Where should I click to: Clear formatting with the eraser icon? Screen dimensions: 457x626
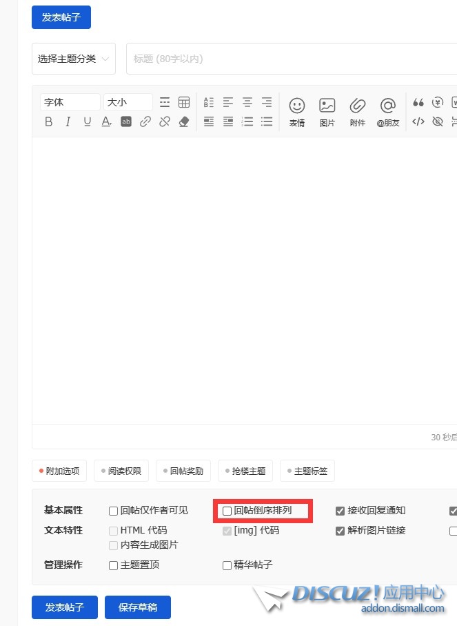pyautogui.click(x=184, y=121)
